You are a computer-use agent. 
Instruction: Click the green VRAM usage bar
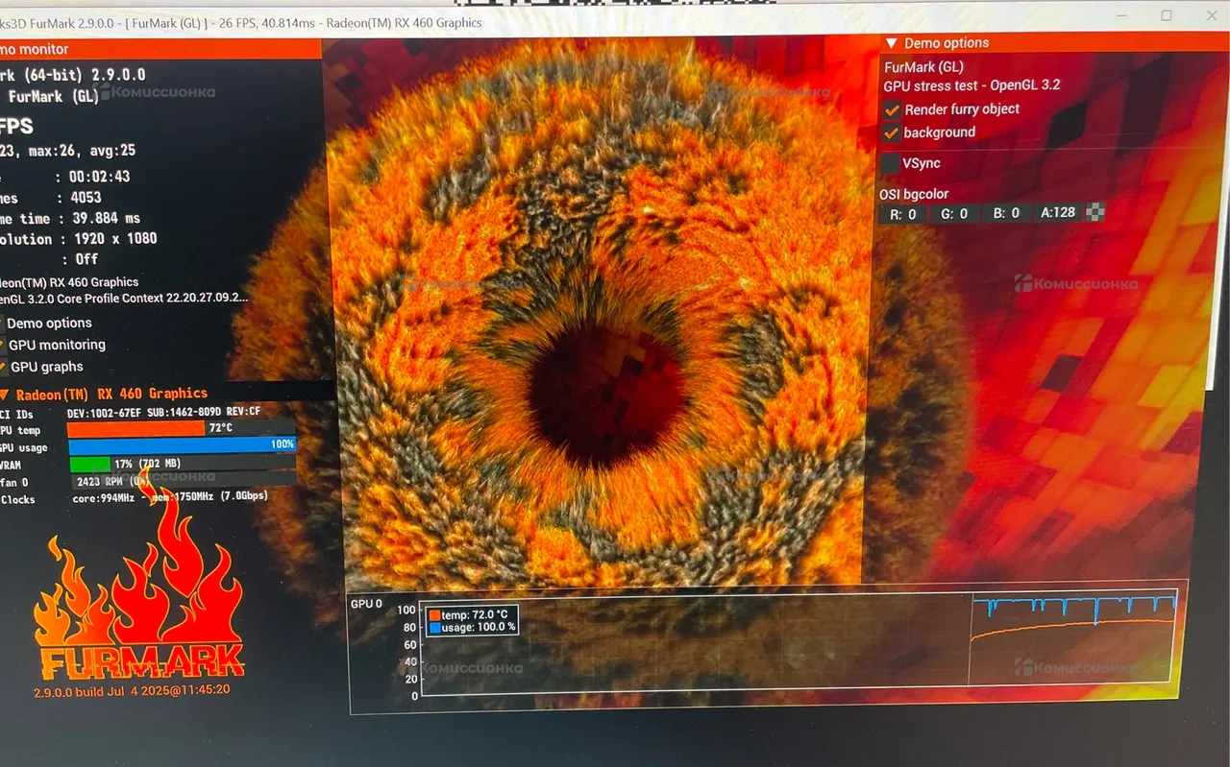[89, 464]
